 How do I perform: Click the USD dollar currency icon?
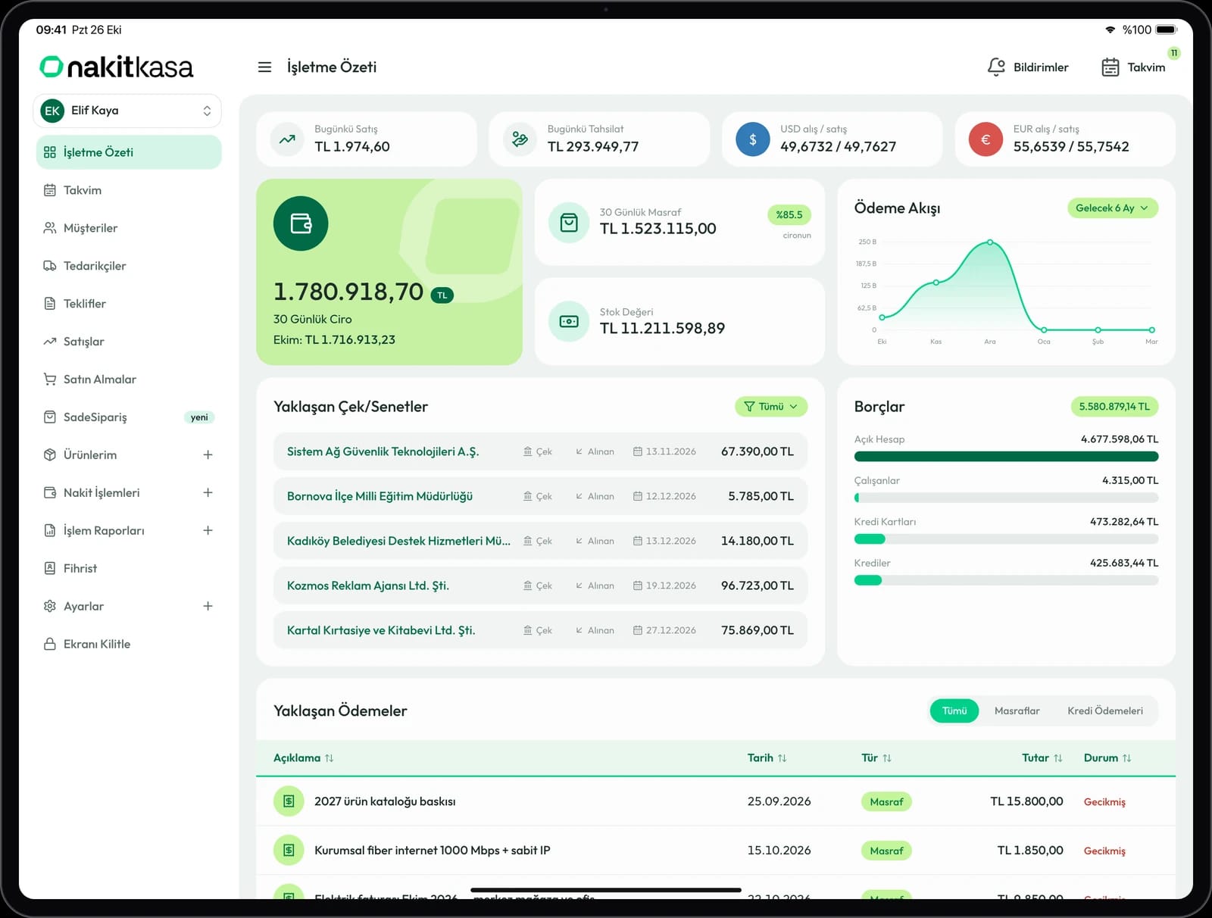752,139
